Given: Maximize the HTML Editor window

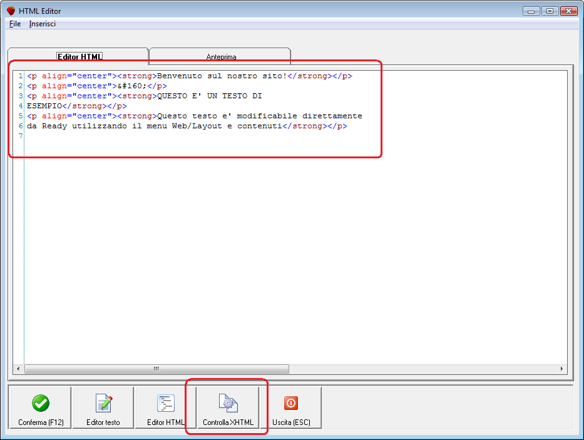Looking at the screenshot, I should pos(550,11).
